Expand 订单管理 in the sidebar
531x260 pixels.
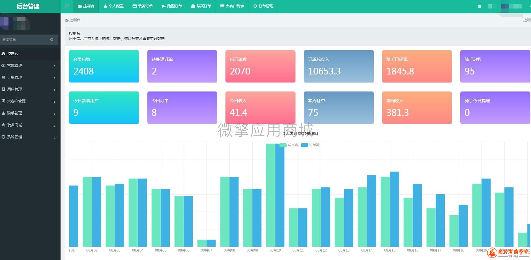[30, 77]
